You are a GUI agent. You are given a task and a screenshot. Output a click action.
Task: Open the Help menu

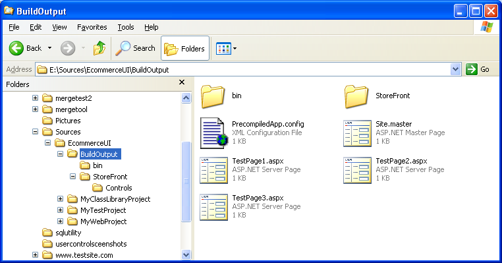151,27
